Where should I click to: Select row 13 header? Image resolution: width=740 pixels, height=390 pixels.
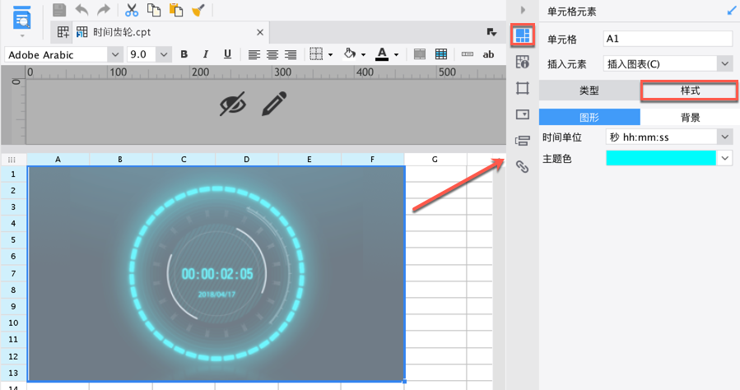pyautogui.click(x=13, y=373)
